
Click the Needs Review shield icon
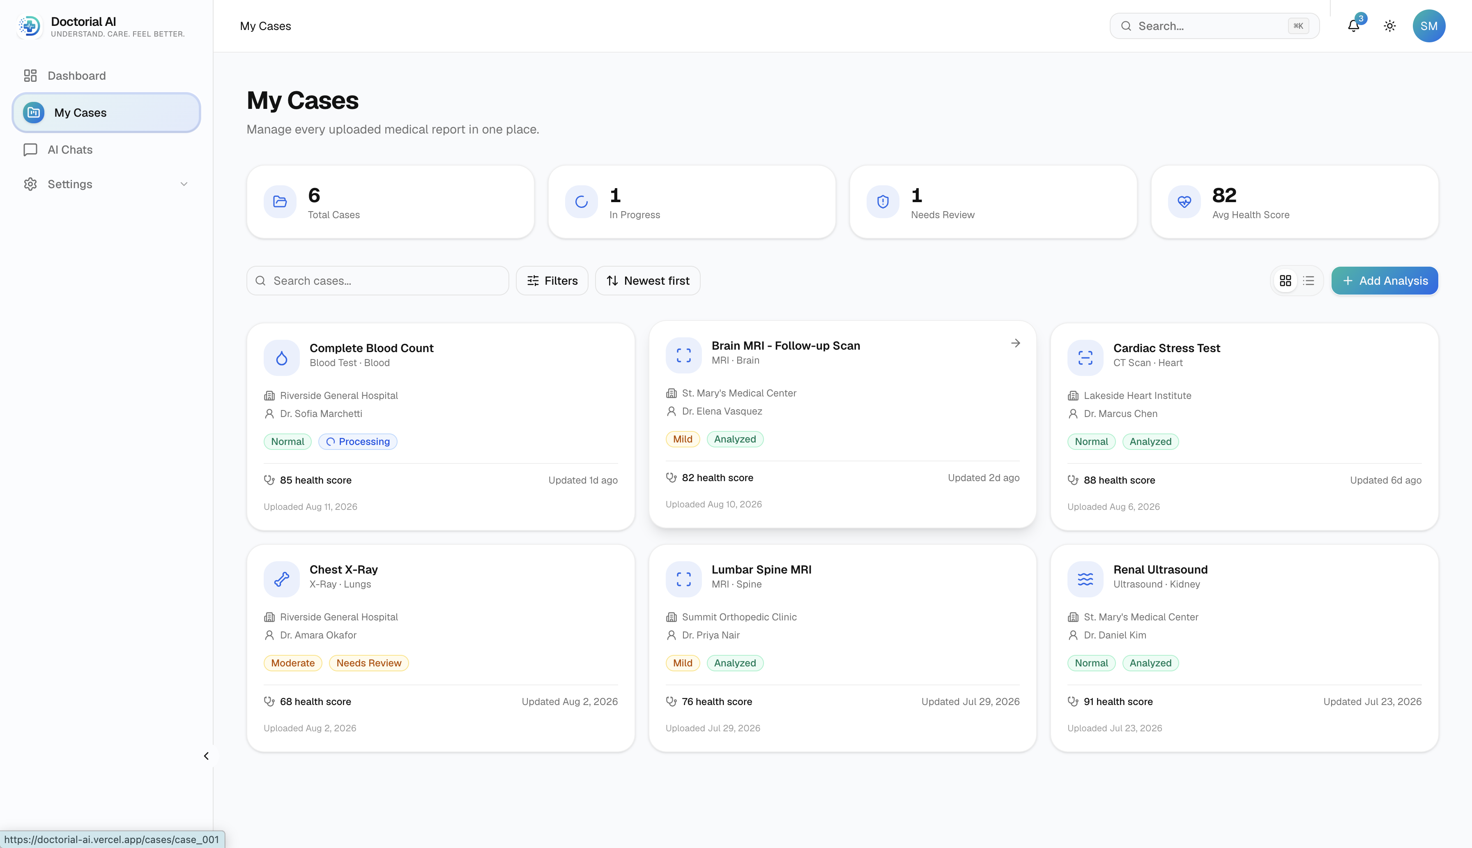(883, 201)
